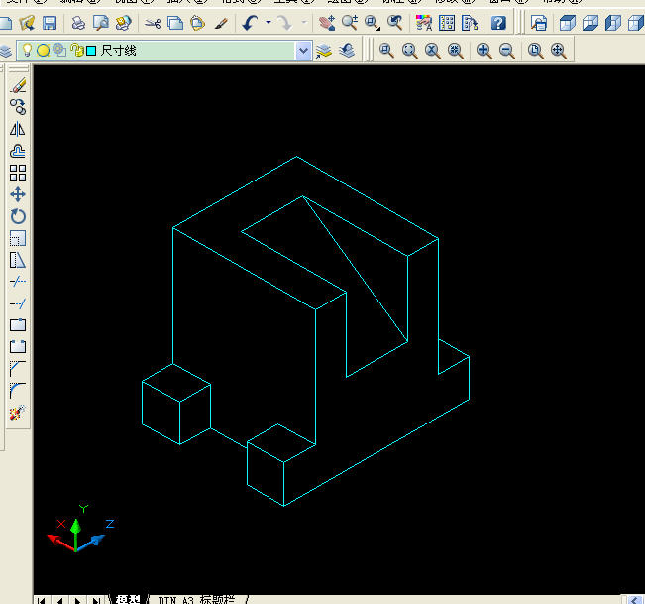645x604 pixels.
Task: Click the cyan layer color swatch
Action: tap(91, 51)
